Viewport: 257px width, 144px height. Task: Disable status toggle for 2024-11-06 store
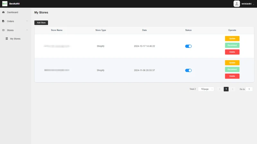coord(188,70)
